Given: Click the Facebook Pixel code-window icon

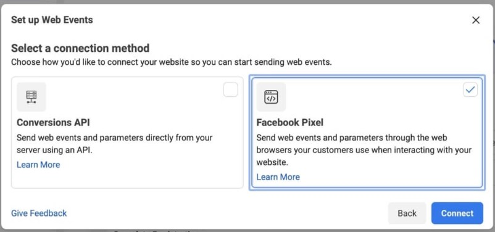Looking at the screenshot, I should click(271, 97).
